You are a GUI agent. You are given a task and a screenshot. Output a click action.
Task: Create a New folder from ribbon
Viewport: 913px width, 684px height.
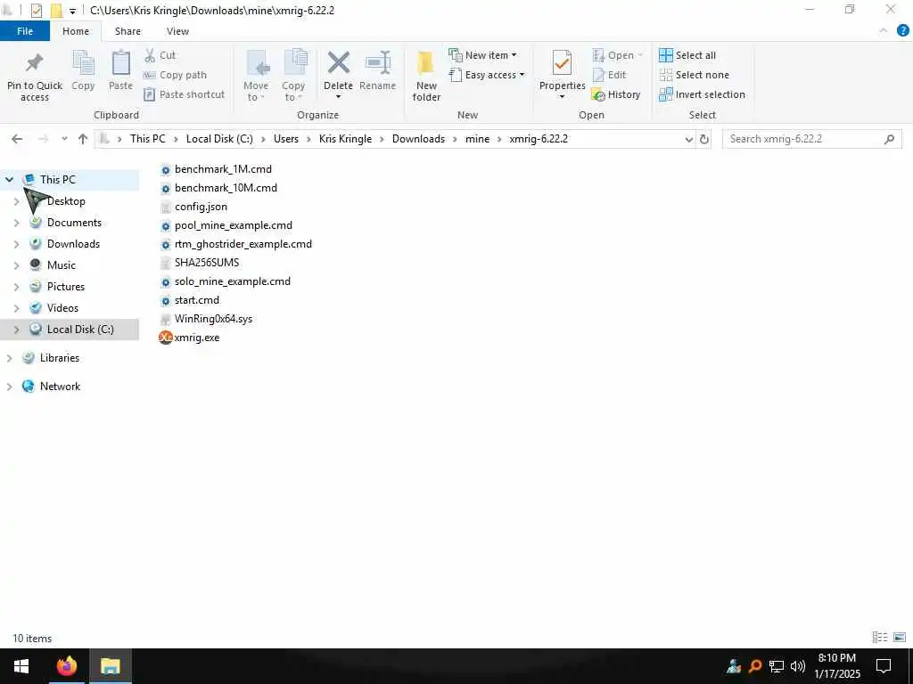tap(425, 76)
